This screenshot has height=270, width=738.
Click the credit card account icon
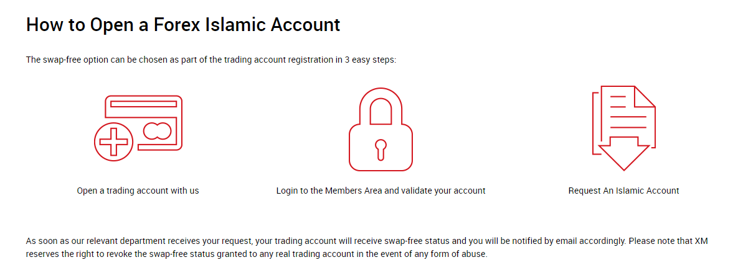138,128
